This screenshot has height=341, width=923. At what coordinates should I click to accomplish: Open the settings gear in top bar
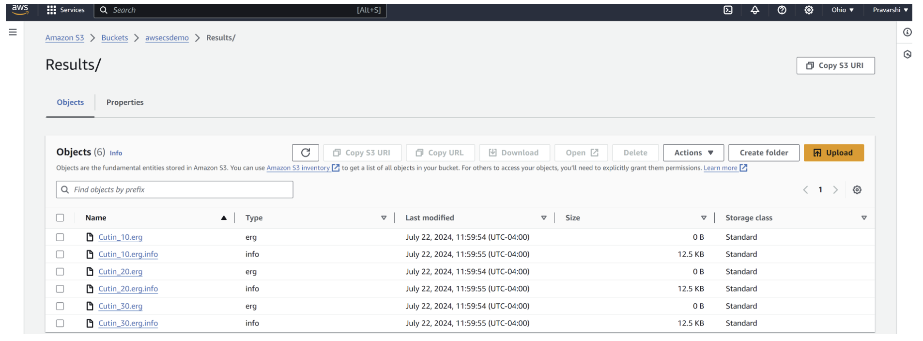click(x=809, y=10)
